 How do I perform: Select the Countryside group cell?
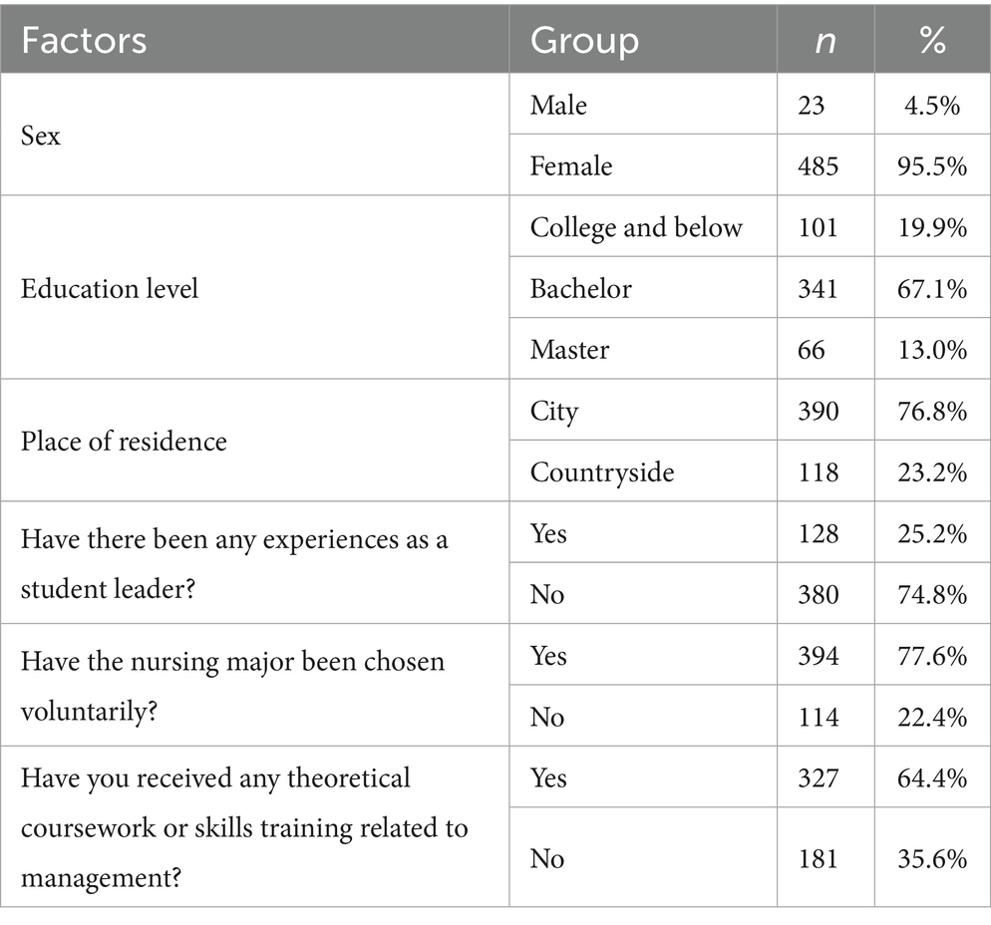601,471
